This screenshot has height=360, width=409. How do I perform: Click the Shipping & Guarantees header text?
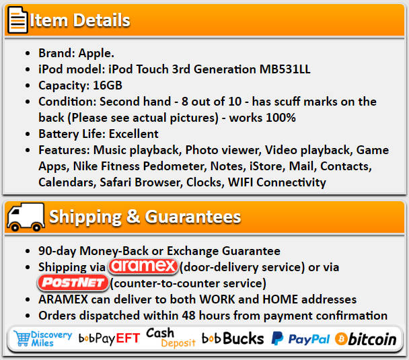(x=145, y=217)
